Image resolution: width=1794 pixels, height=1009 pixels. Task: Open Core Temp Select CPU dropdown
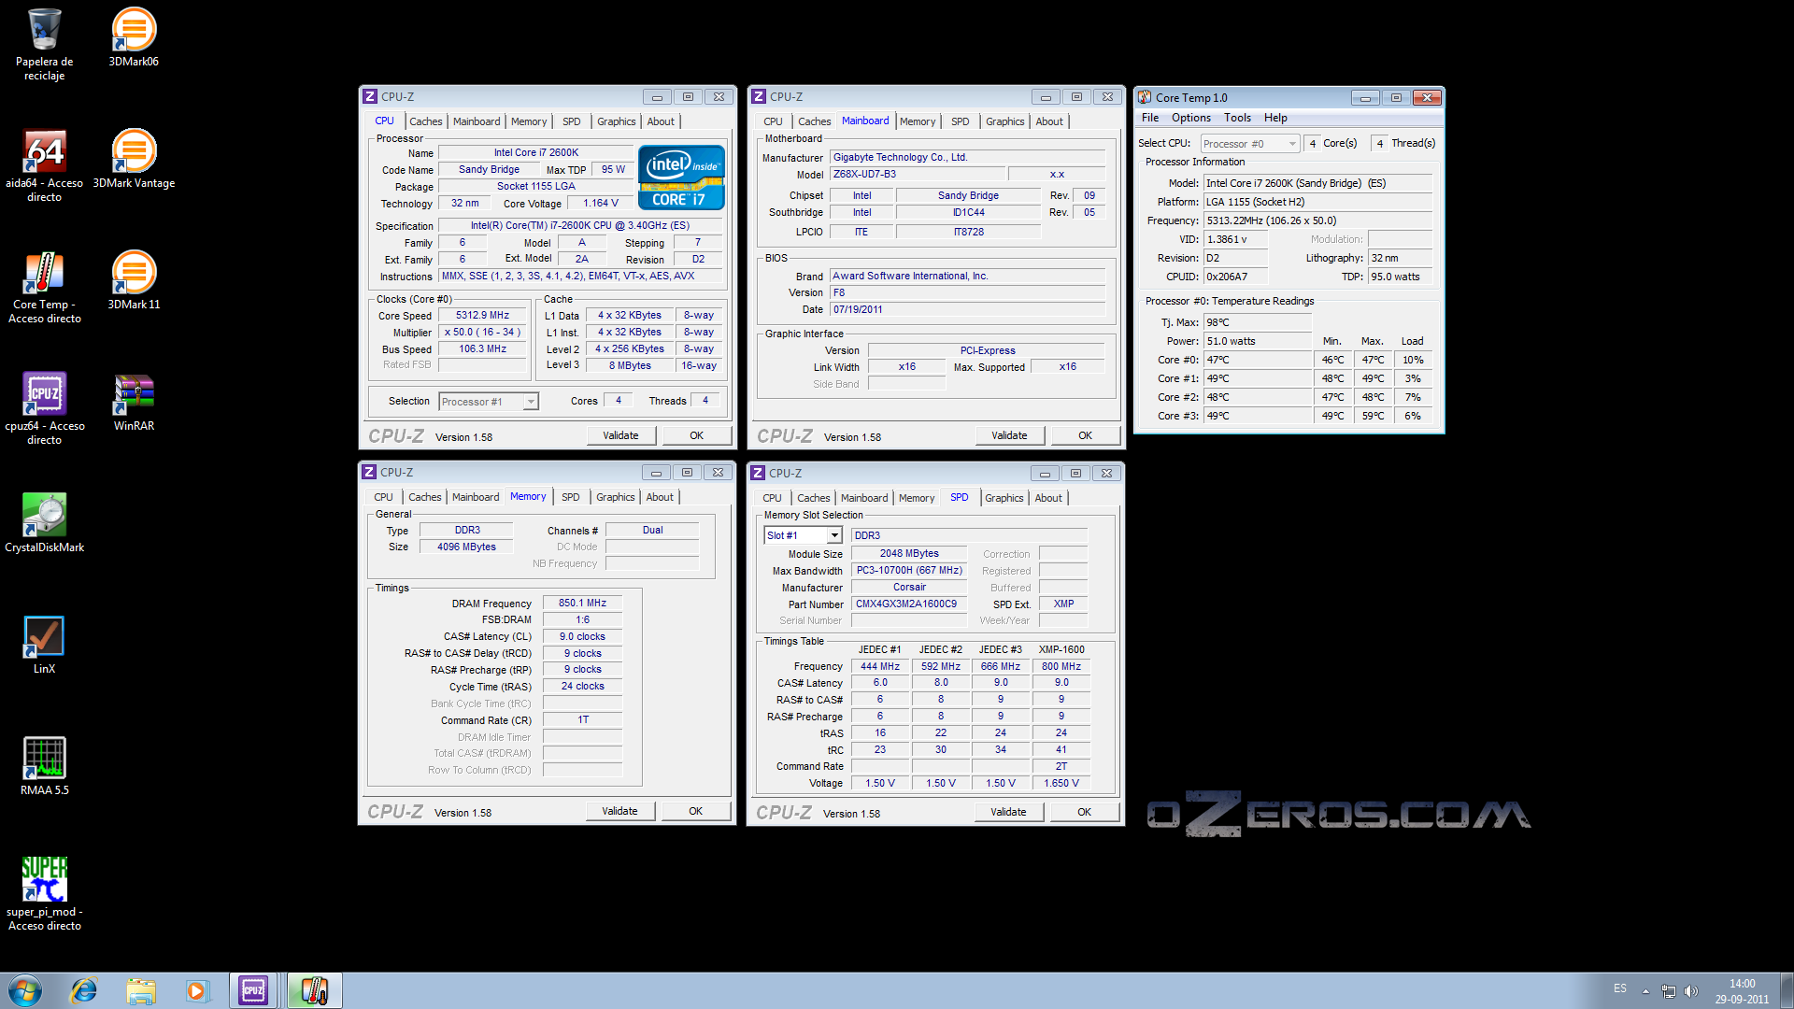coord(1250,144)
